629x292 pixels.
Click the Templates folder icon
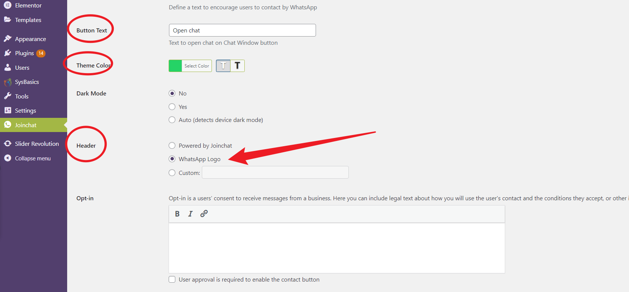coord(7,19)
